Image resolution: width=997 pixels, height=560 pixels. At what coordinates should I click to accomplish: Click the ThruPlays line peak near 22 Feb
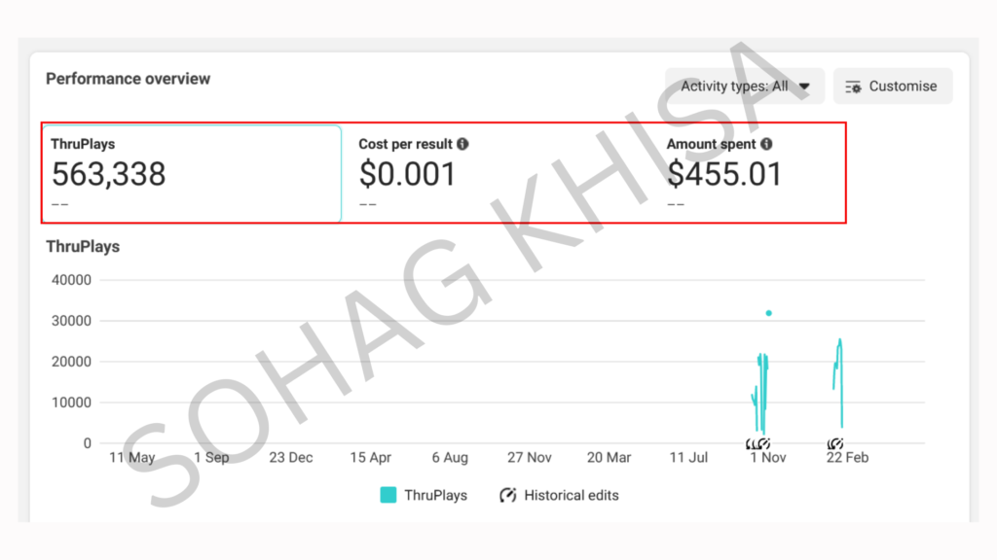[x=839, y=341]
